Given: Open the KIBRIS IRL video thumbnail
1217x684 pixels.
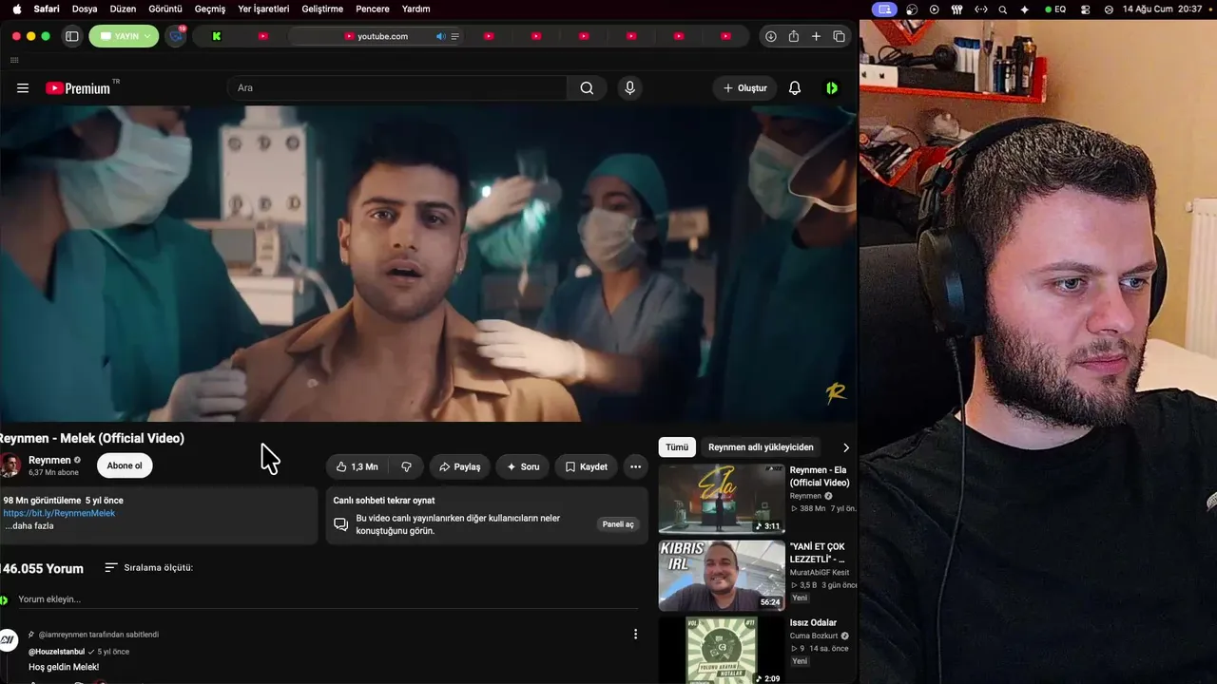Looking at the screenshot, I should point(722,576).
